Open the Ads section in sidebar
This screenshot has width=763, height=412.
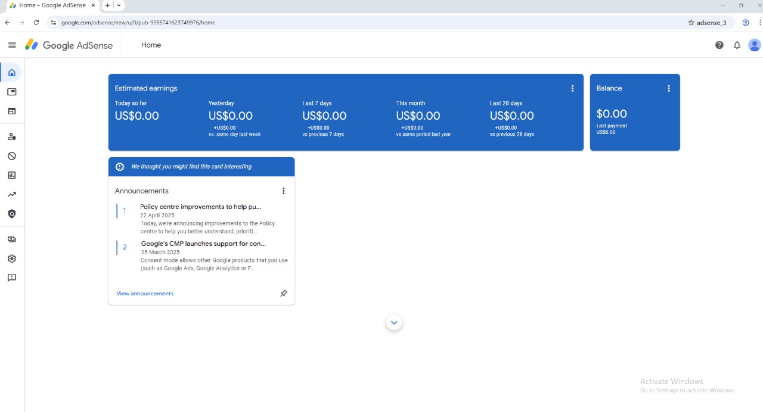(x=11, y=92)
